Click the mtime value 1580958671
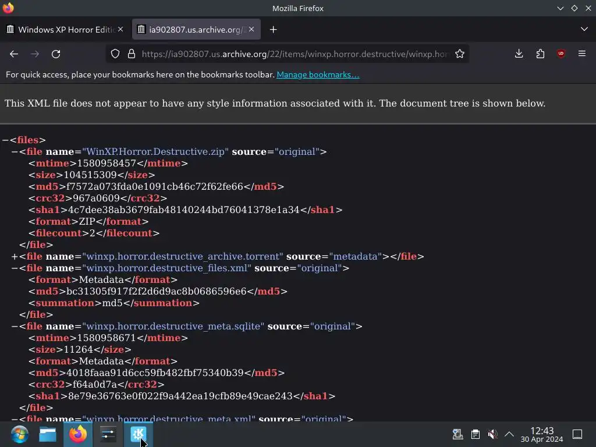This screenshot has height=447, width=596. click(107, 338)
